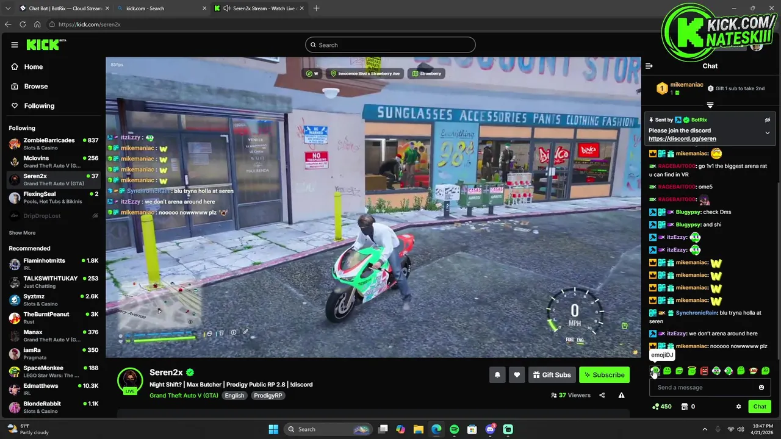The image size is (781, 439).
Task: Open the hamburger sidebar menu
Action: (x=15, y=45)
